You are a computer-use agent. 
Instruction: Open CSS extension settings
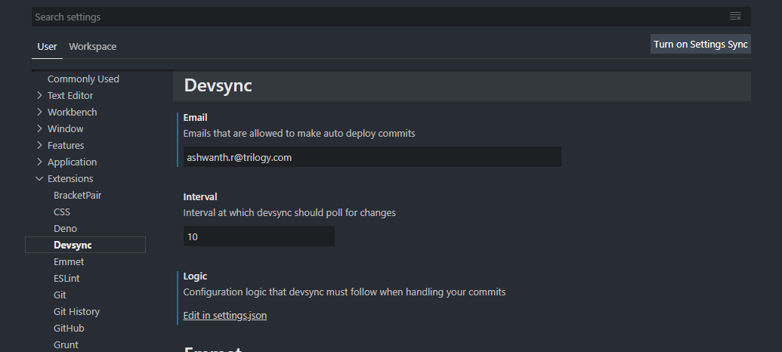pyautogui.click(x=62, y=212)
